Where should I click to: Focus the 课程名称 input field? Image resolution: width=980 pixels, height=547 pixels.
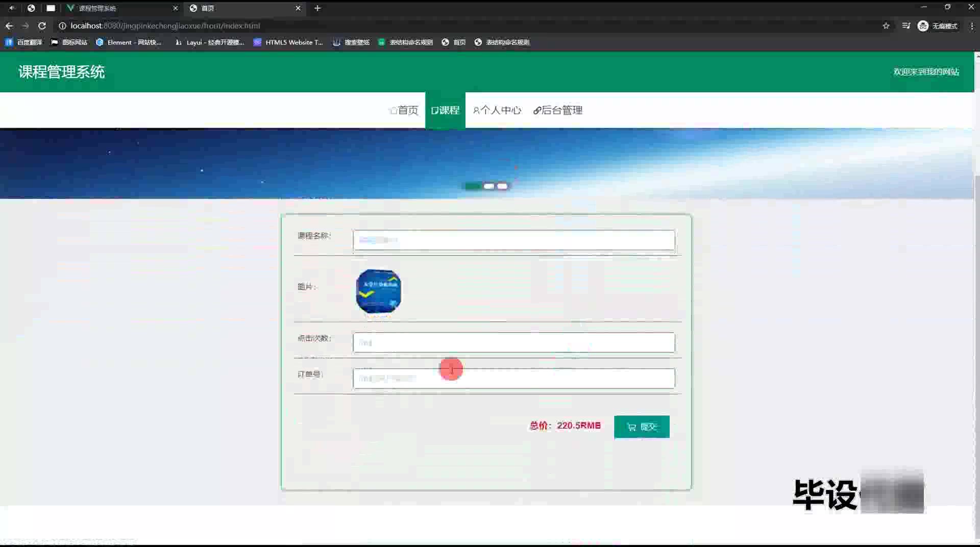tap(514, 240)
